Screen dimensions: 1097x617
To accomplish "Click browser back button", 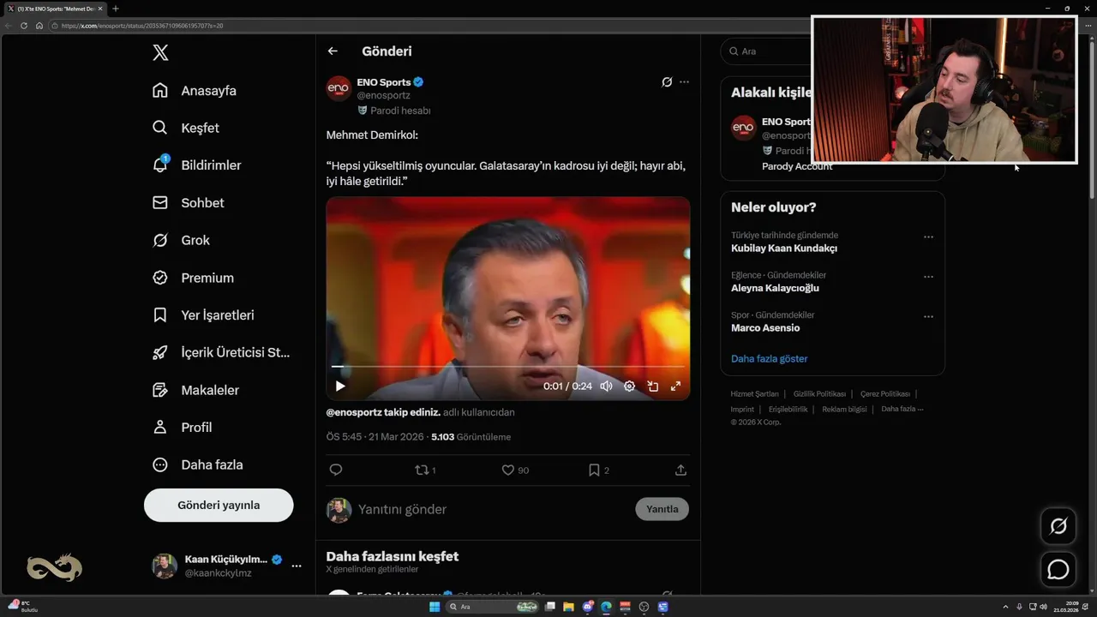I will pos(9,26).
